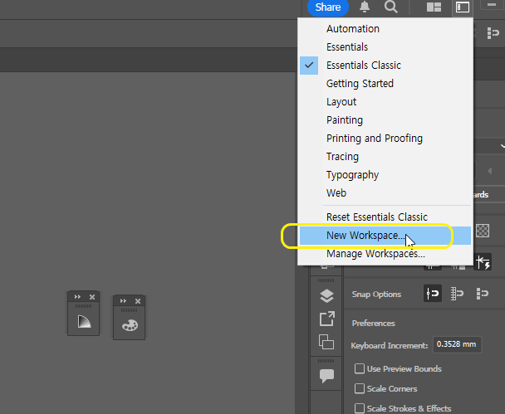Choose Printing and Proofing workspace
Viewport: 505px width, 414px height.
385,139
